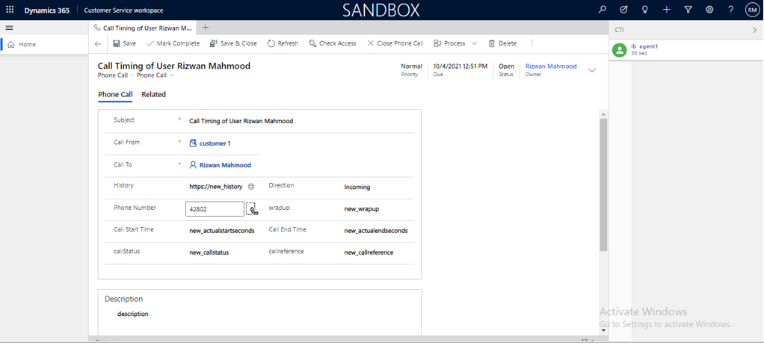Click Save & Close command

pyautogui.click(x=233, y=43)
